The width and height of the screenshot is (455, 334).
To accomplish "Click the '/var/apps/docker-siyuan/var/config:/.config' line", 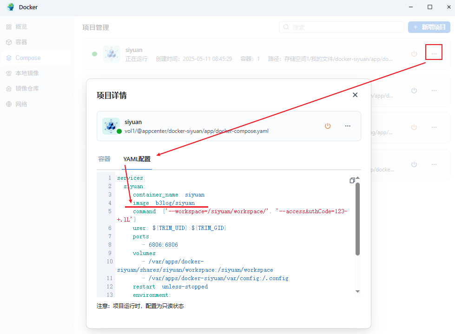I will [218, 278].
